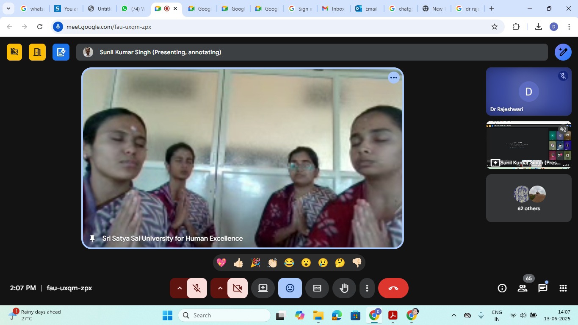Screen dimensions: 578x325
Task: Open more options three-dot menu in call bar
Action: (367, 288)
